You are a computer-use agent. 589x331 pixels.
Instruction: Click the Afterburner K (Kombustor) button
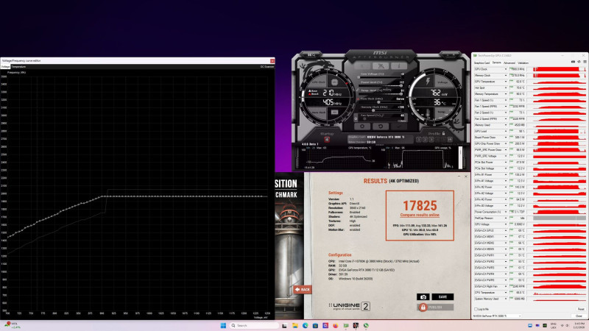pos(362,65)
